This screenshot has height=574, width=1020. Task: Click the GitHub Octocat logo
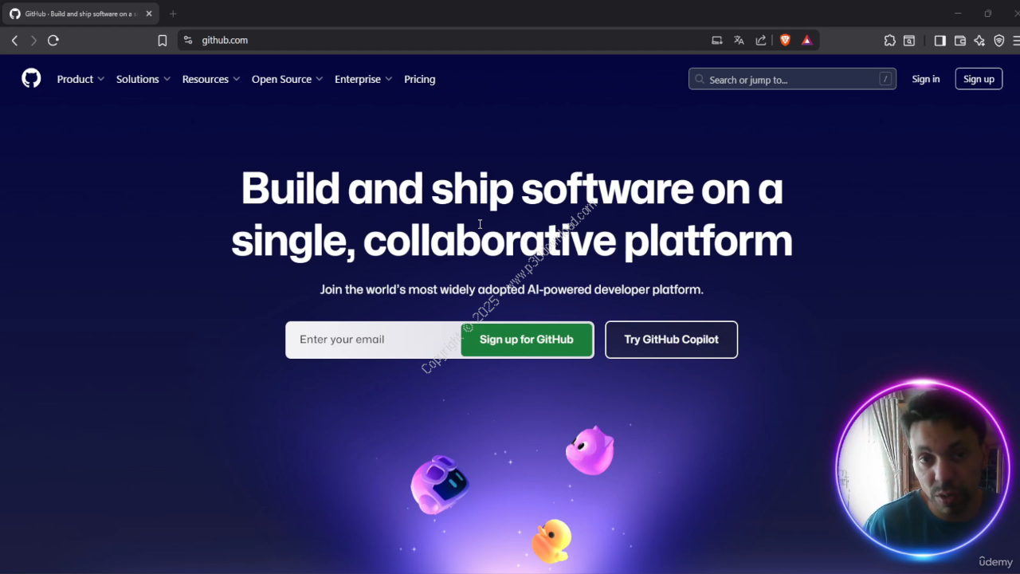click(x=31, y=78)
